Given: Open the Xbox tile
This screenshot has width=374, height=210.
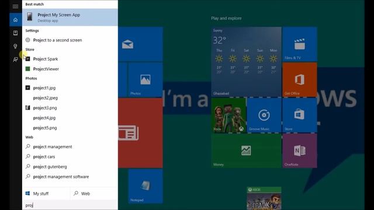Looking at the screenshot, I should pyautogui.click(x=228, y=116).
